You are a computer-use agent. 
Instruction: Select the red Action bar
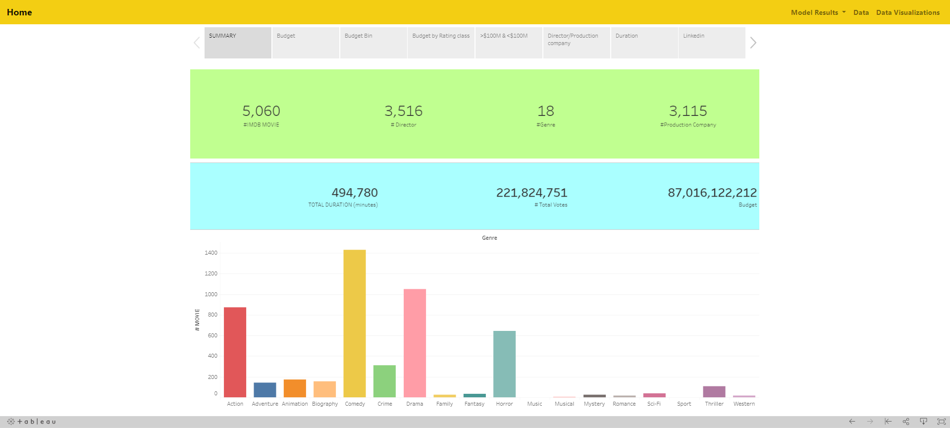click(x=235, y=352)
